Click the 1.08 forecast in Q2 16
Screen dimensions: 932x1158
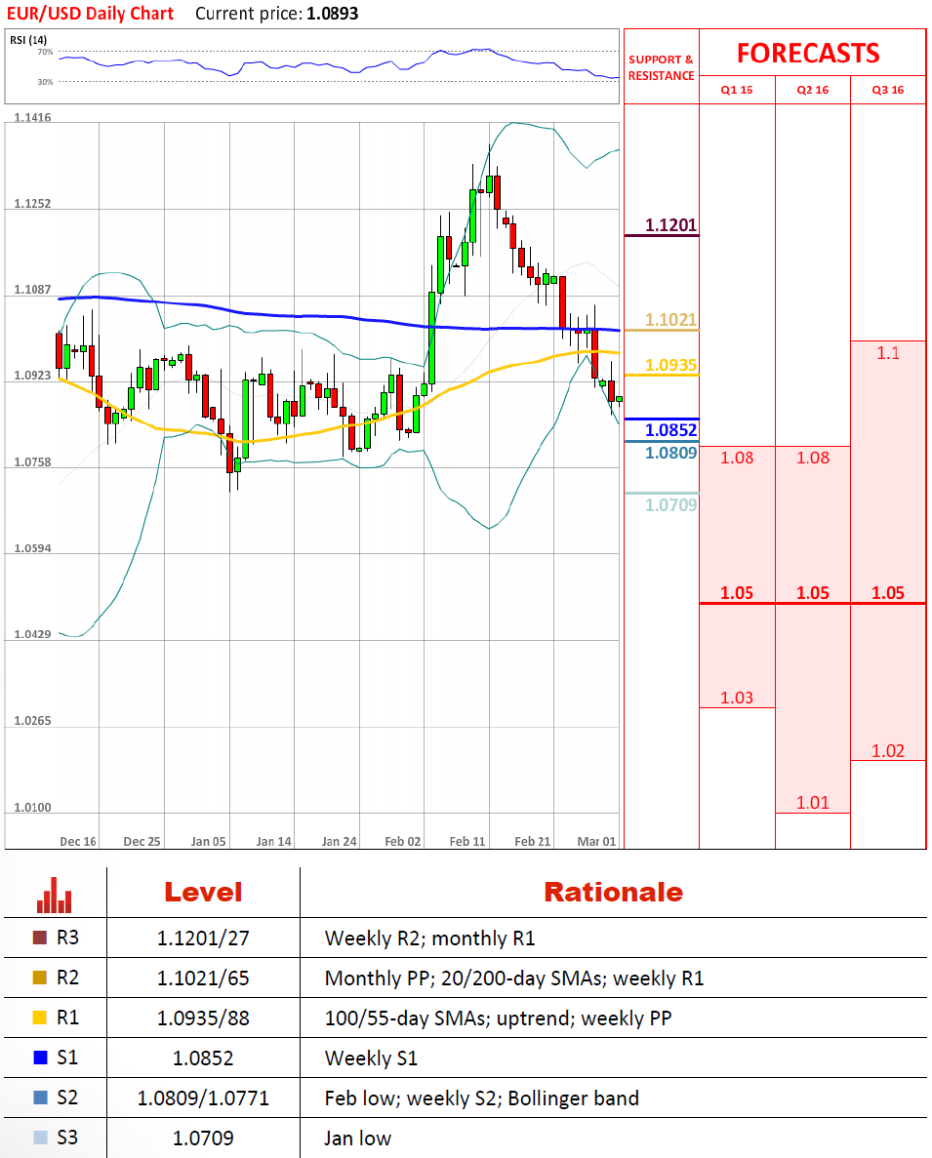click(812, 458)
